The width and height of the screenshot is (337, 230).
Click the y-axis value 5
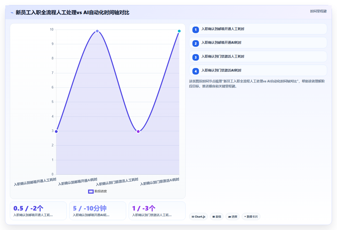click(53, 102)
